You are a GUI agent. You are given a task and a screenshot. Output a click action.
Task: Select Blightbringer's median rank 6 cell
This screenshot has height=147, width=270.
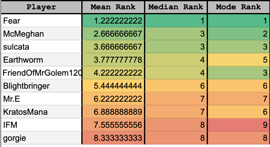[176, 86]
